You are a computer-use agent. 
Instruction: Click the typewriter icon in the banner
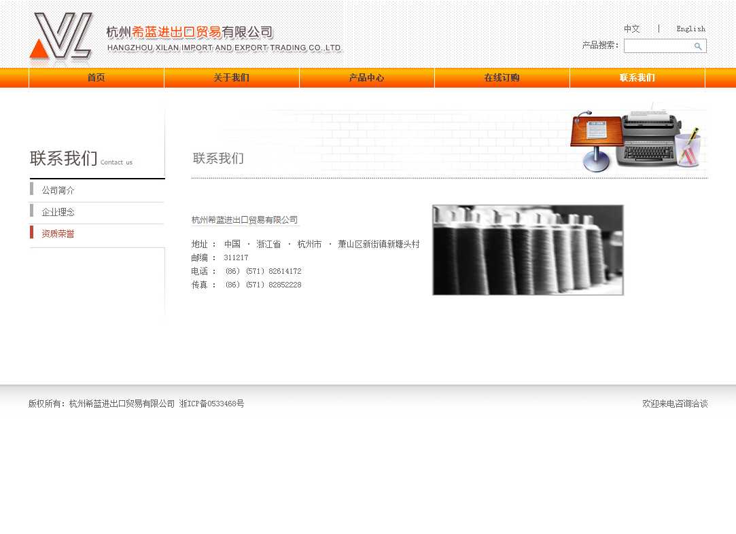(648, 137)
